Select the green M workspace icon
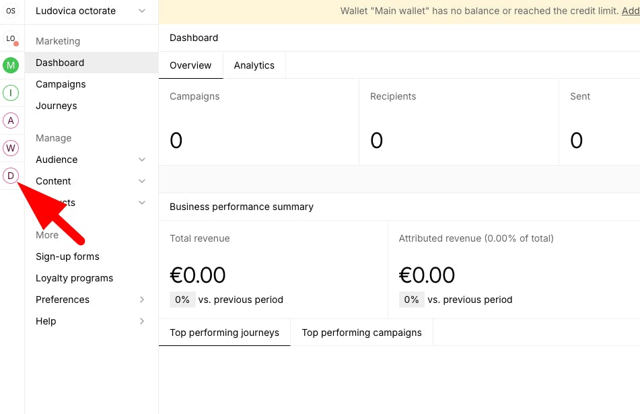The image size is (640, 414). [x=11, y=65]
